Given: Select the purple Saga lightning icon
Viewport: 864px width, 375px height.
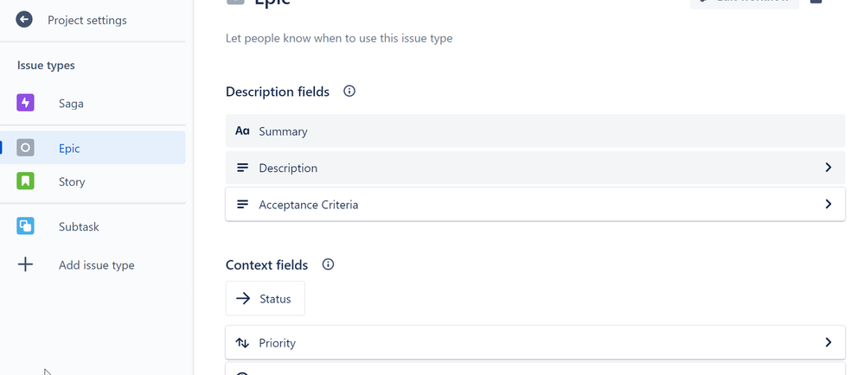Looking at the screenshot, I should 25,103.
